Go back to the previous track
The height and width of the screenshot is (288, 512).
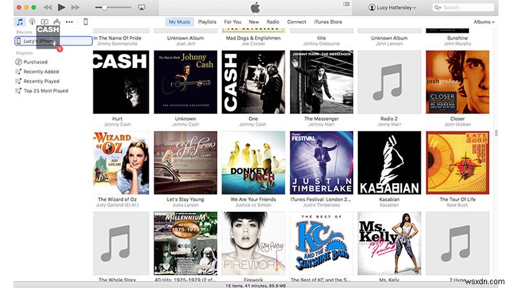click(x=47, y=7)
